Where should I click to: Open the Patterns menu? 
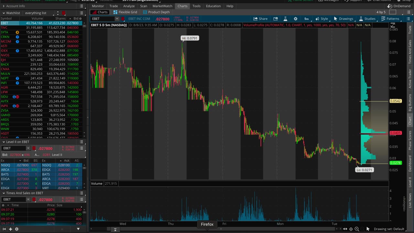(390, 19)
